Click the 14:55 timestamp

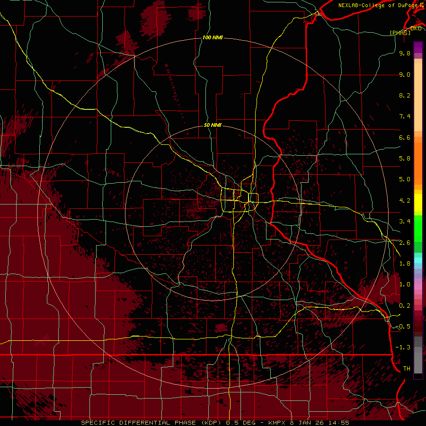click(x=340, y=423)
